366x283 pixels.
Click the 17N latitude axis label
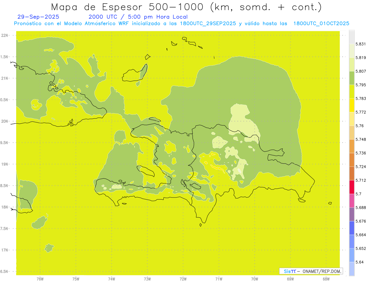[5, 250]
